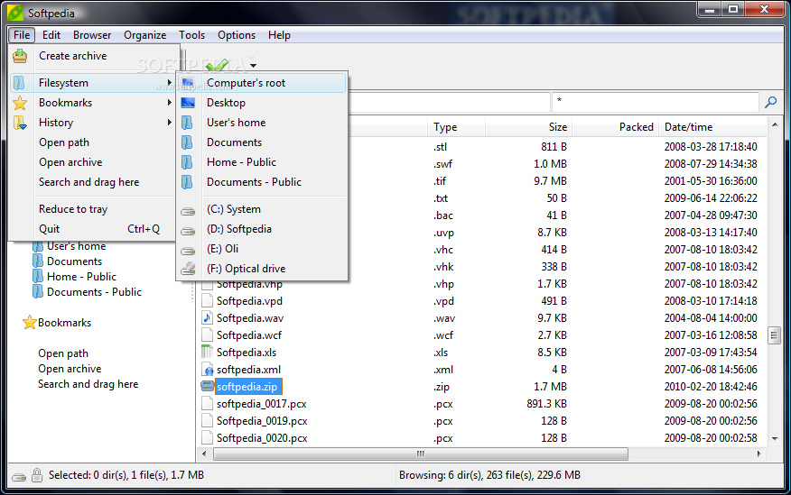Click the horizontal scrollbar thumb
Viewport: 791px width, 495px height.
(421, 454)
